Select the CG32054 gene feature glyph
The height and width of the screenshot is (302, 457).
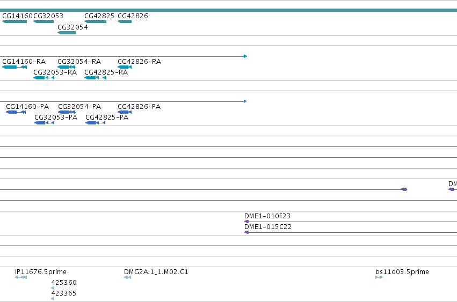pos(67,33)
